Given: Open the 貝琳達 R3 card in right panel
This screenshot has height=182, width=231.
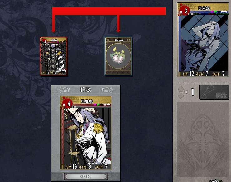Looking at the screenshot, I should point(203,40).
